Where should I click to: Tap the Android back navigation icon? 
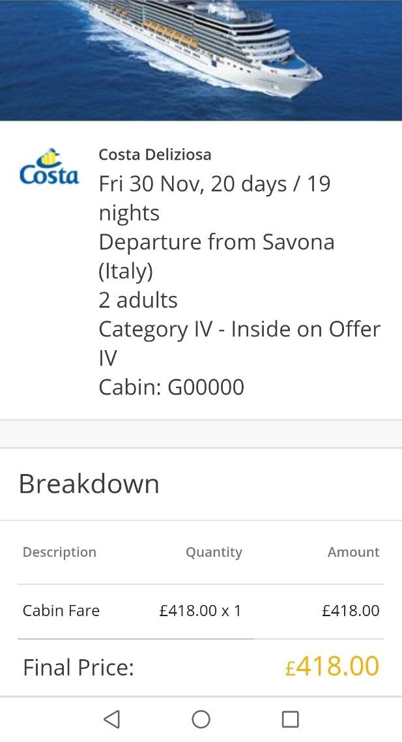112,719
